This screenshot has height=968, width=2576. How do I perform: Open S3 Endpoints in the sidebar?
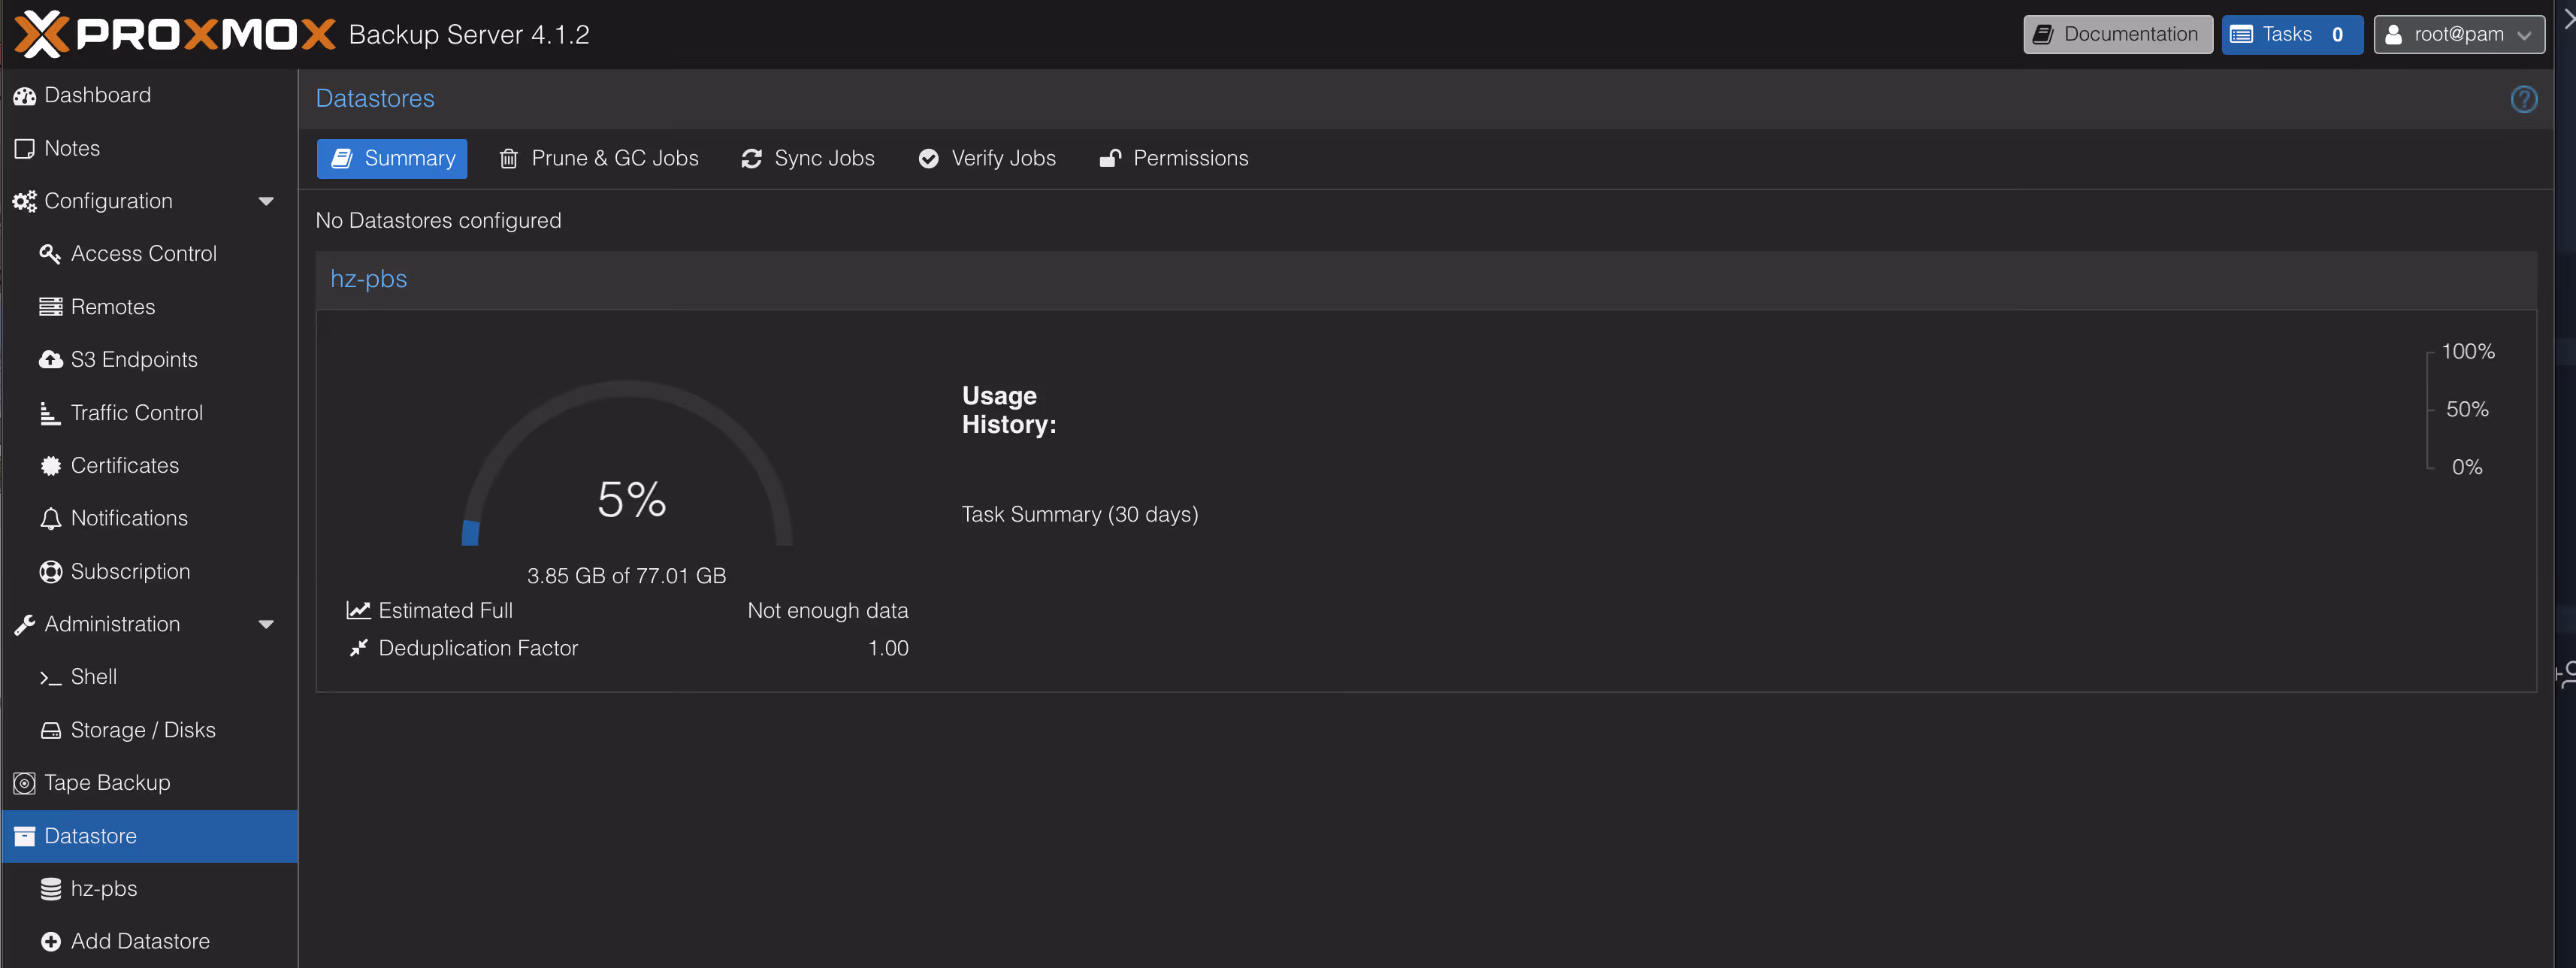(x=133, y=359)
